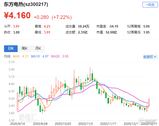Click the turnover value 2.35亿
Image resolution: width=159 pixels, height=126 pixels.
[83, 32]
